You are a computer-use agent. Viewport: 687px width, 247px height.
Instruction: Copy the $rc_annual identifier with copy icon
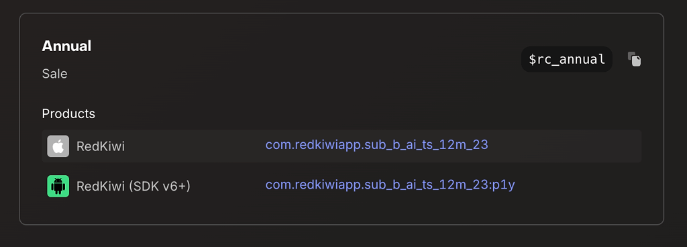634,59
